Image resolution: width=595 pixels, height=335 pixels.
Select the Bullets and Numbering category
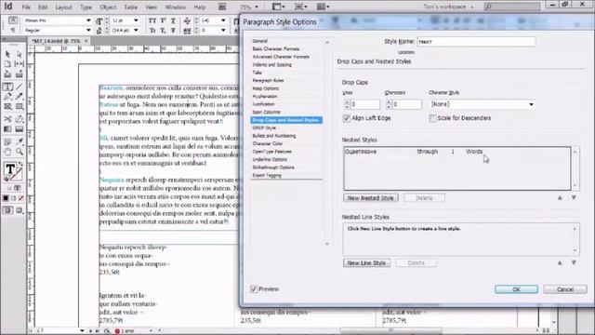[274, 136]
